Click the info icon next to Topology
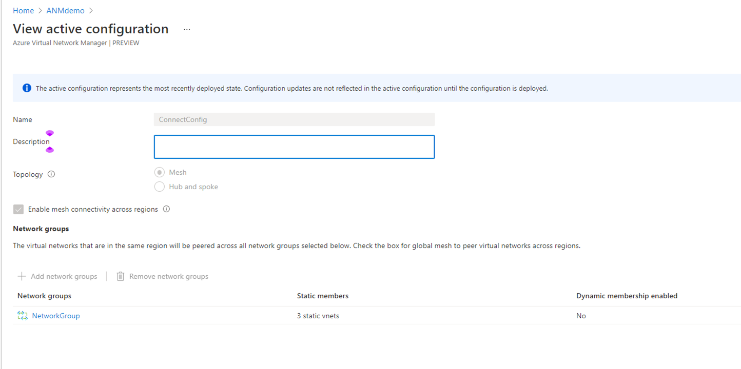Viewport: 741px width, 369px height. click(x=51, y=174)
